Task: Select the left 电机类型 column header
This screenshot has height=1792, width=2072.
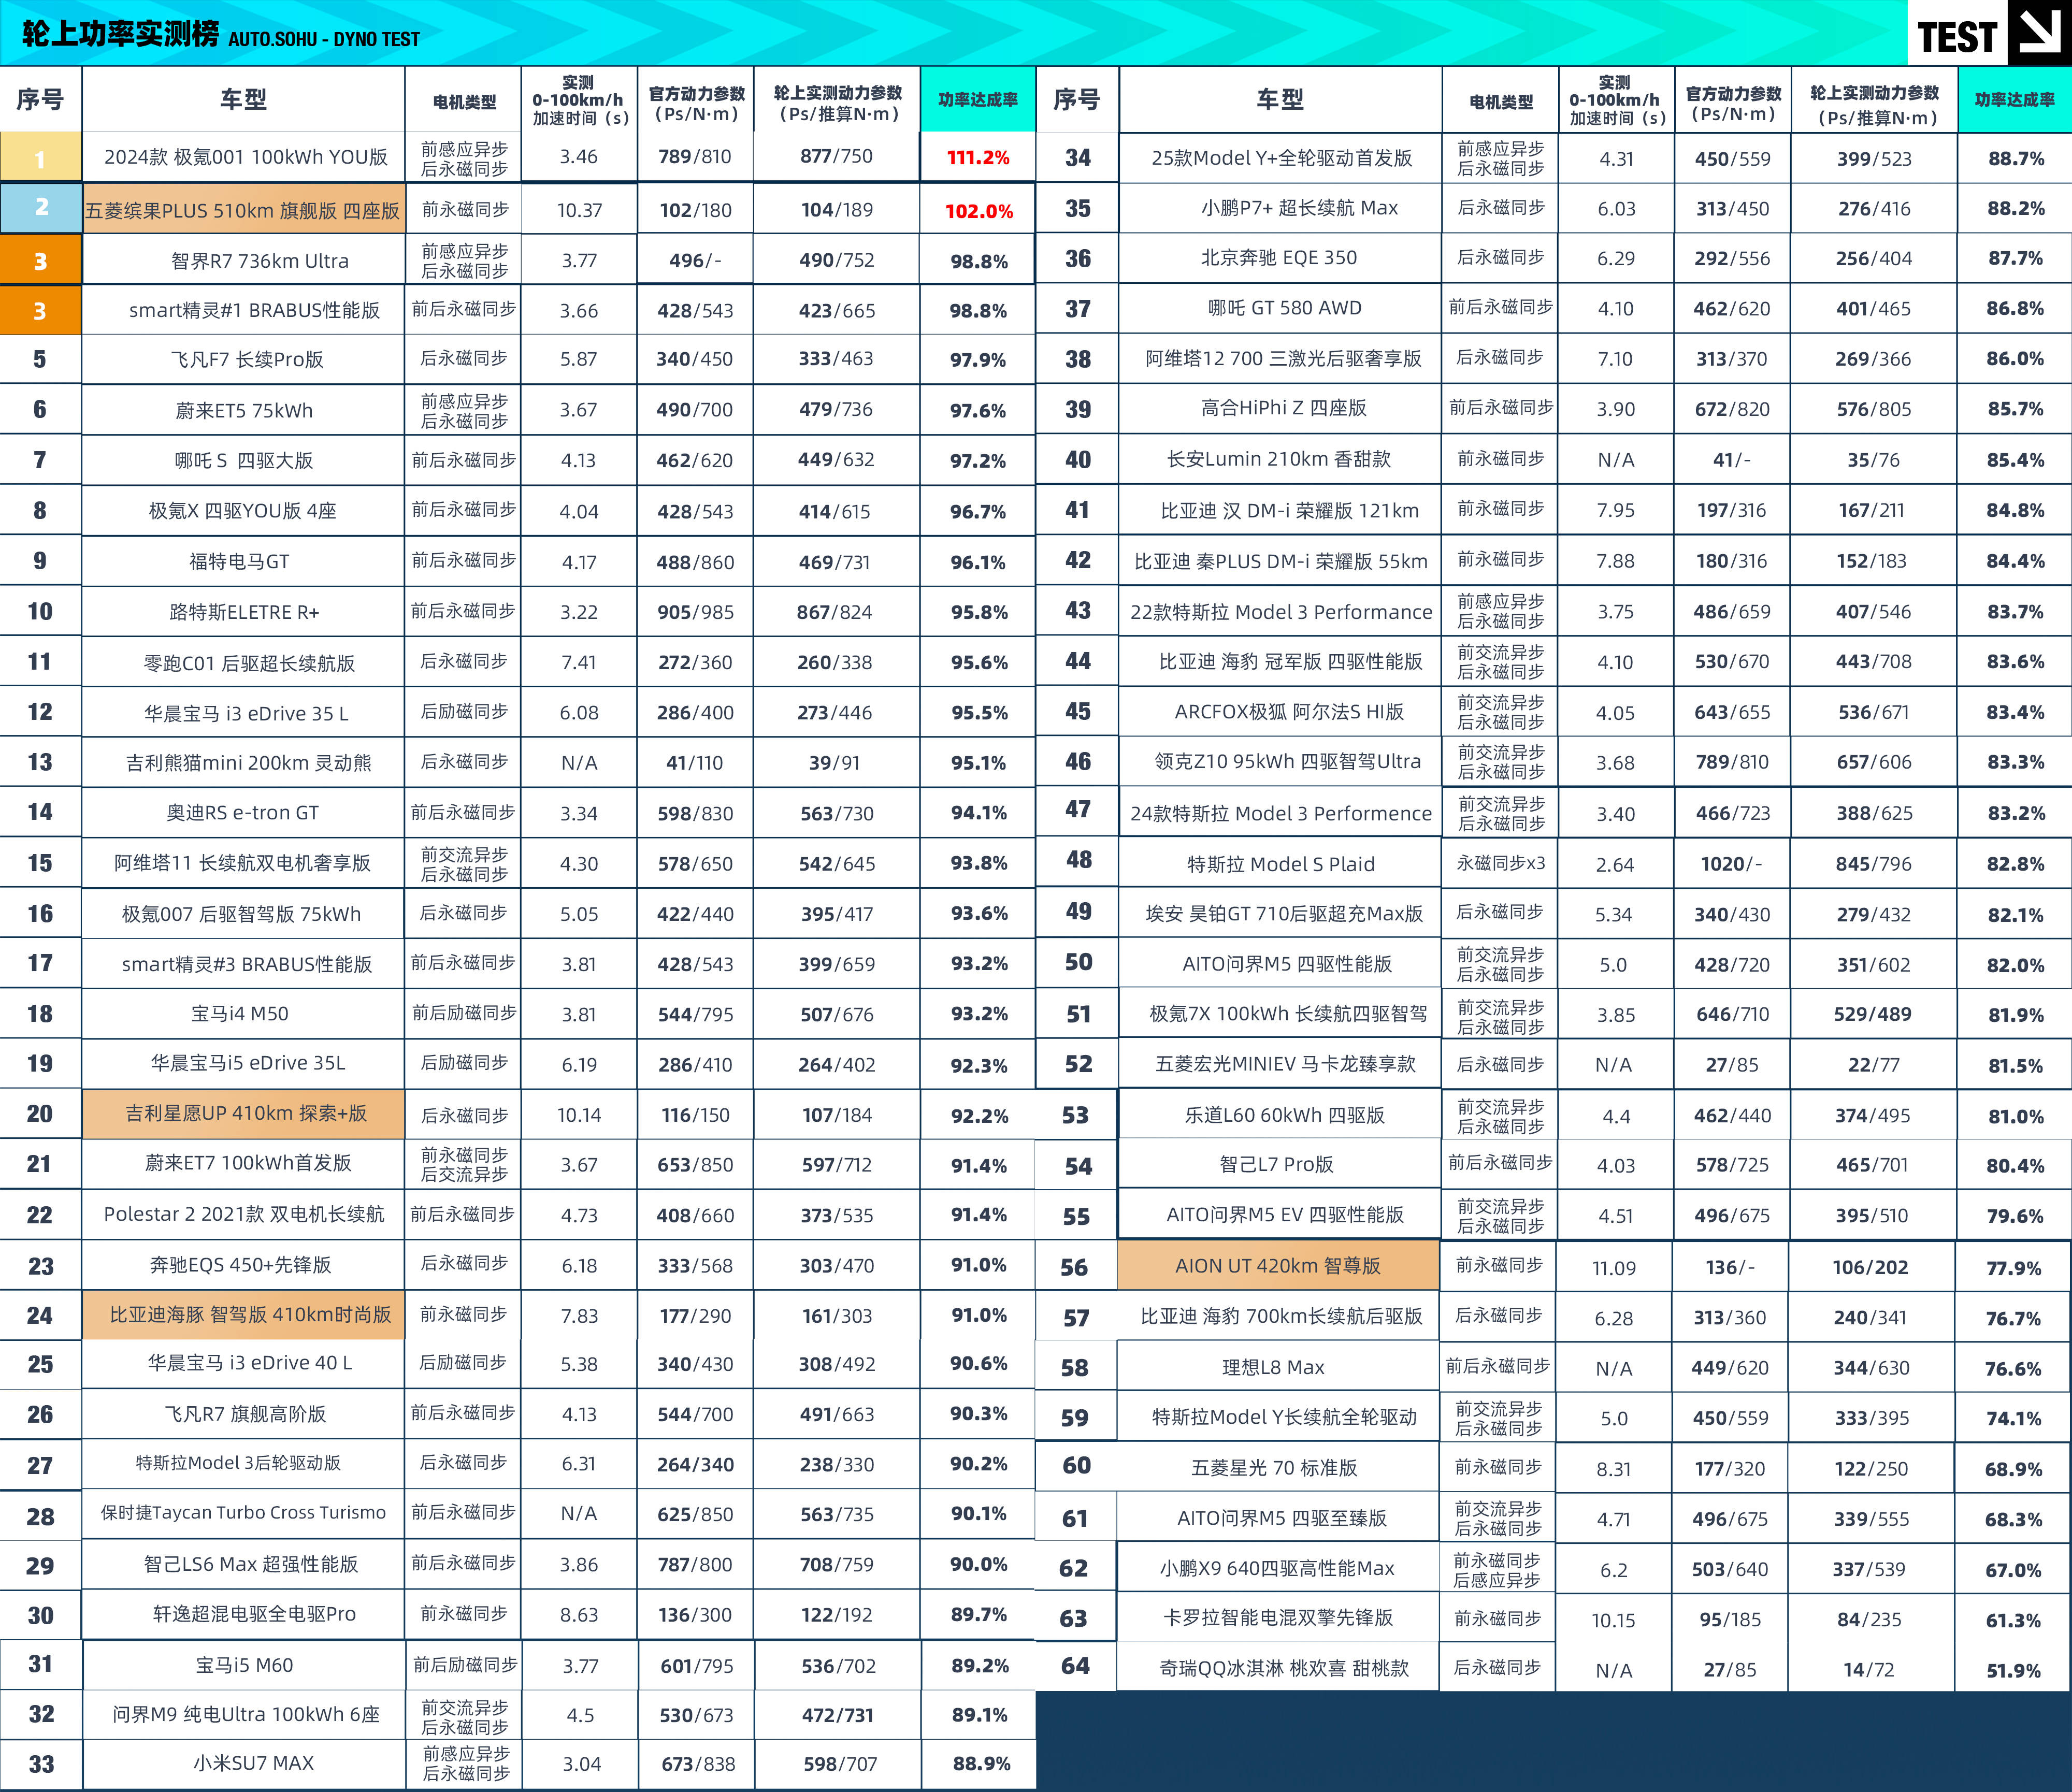Action: tap(464, 101)
